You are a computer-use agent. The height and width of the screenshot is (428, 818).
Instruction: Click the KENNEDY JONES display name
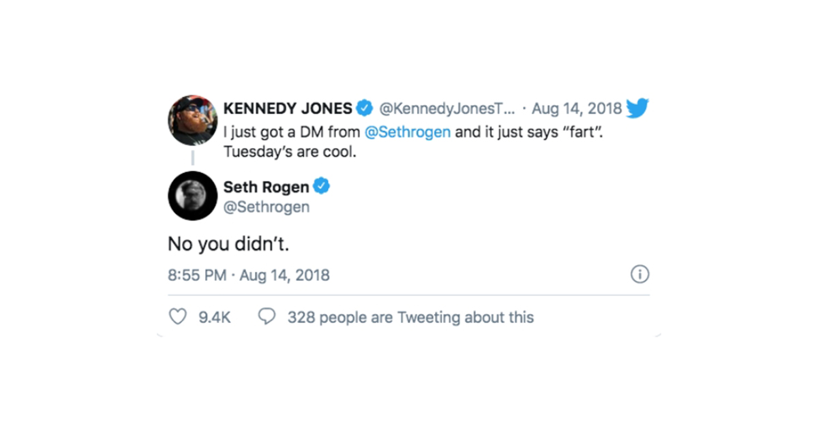click(288, 108)
